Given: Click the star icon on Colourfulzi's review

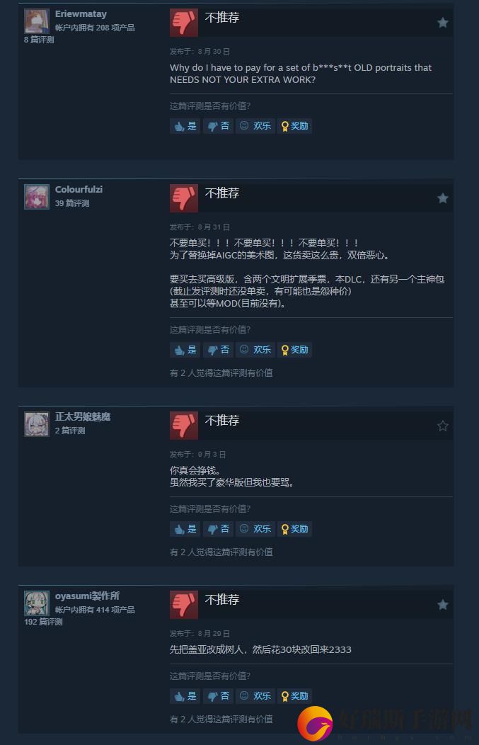Looking at the screenshot, I should click(x=442, y=198).
